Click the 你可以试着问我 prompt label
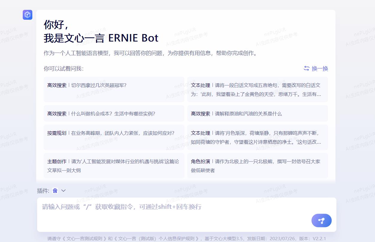This screenshot has height=242, width=375. (63, 68)
